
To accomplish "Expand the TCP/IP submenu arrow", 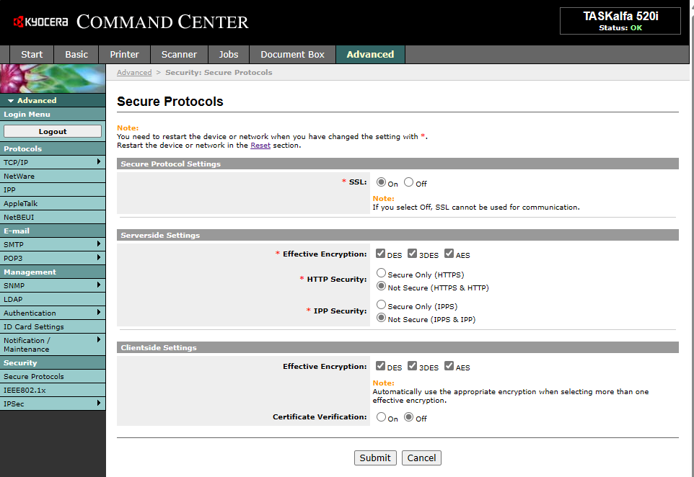I will [99, 162].
